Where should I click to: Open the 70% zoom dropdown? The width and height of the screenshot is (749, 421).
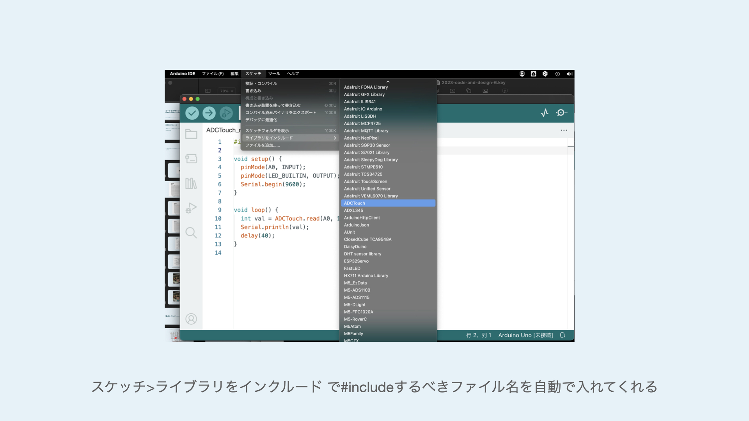coord(227,91)
